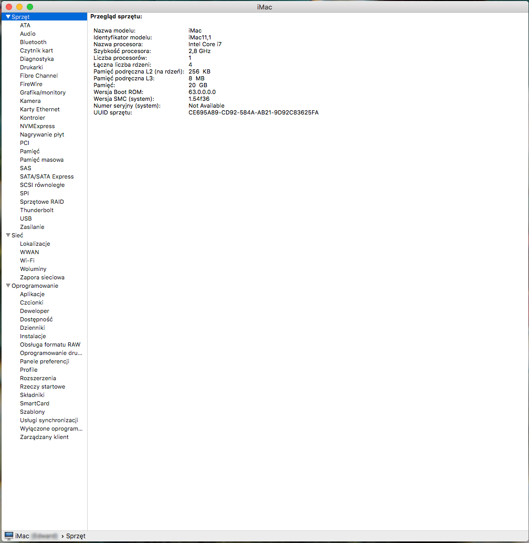Collapse the Sieć disclosure triangle
The image size is (529, 543).
point(8,235)
